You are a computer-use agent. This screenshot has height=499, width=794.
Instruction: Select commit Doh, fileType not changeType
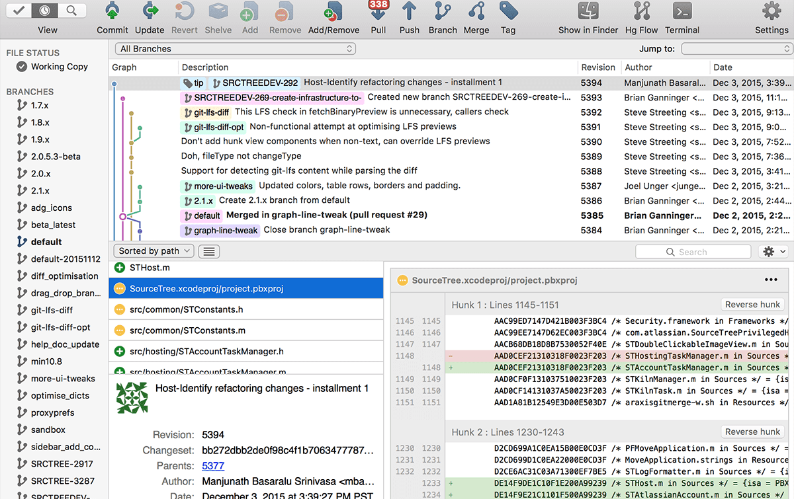[451, 157]
